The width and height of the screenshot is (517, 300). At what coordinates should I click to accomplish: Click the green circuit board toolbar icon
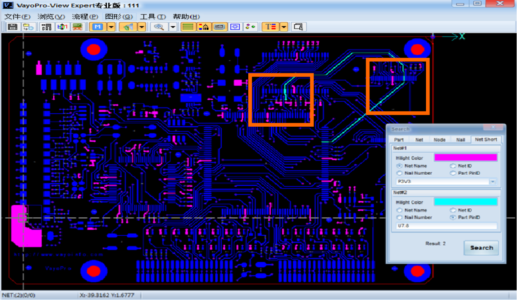pyautogui.click(x=78, y=27)
